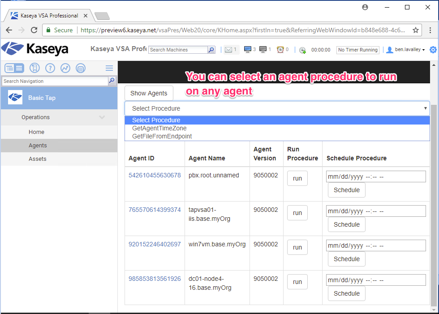Click the Search Machines input field
The height and width of the screenshot is (314, 439).
point(178,50)
